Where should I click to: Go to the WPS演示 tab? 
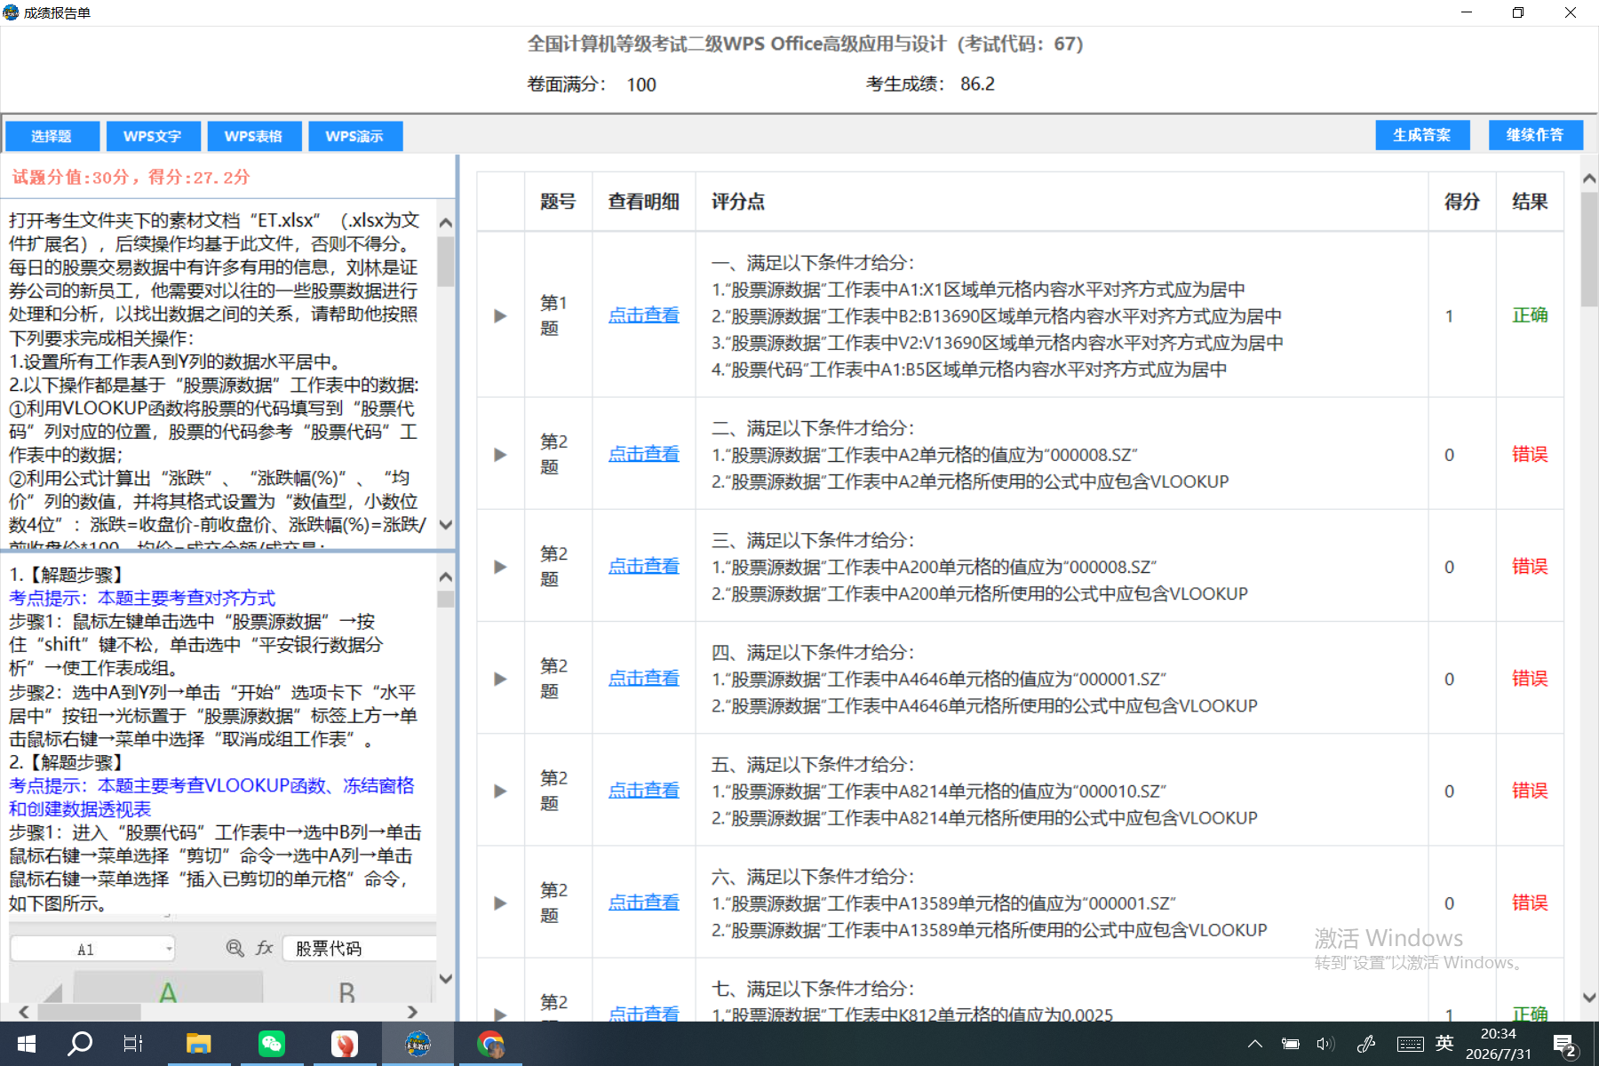click(x=354, y=136)
